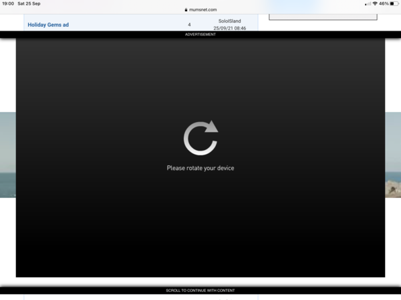Tap the 'Please rotate your device' text

[x=200, y=168]
